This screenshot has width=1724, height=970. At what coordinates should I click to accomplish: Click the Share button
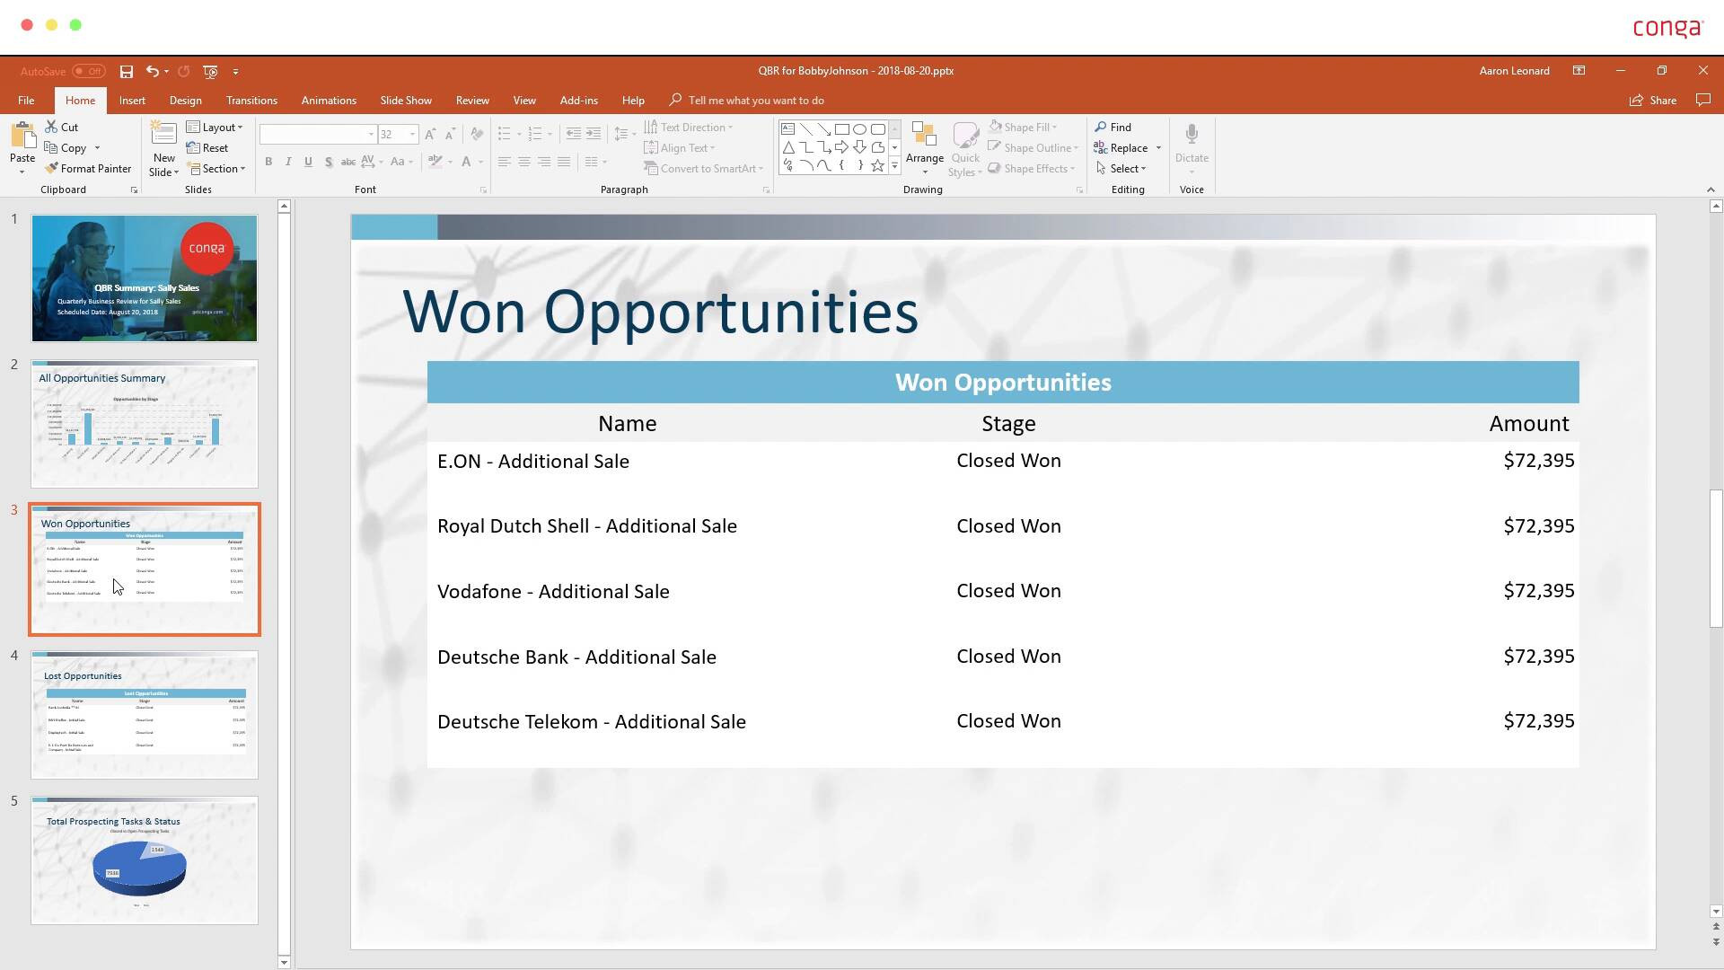click(x=1653, y=101)
